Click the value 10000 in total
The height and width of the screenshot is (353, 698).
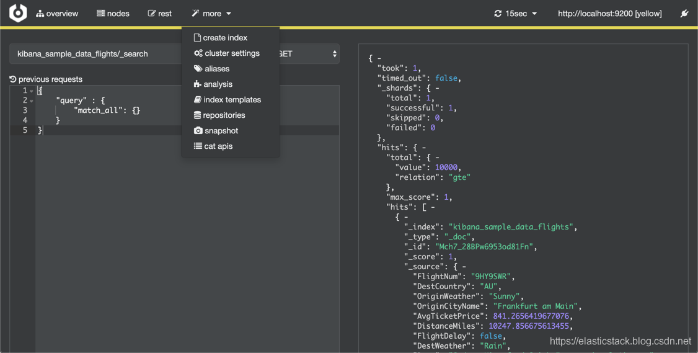point(446,167)
